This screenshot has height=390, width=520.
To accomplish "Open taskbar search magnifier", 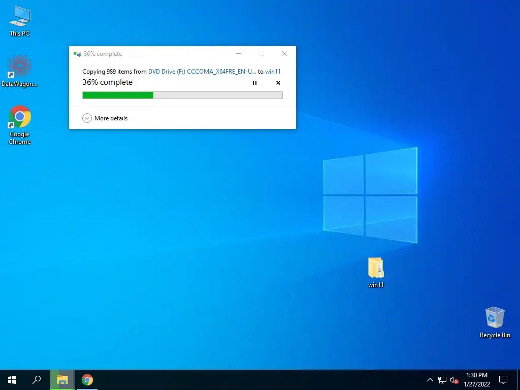I will tap(37, 380).
